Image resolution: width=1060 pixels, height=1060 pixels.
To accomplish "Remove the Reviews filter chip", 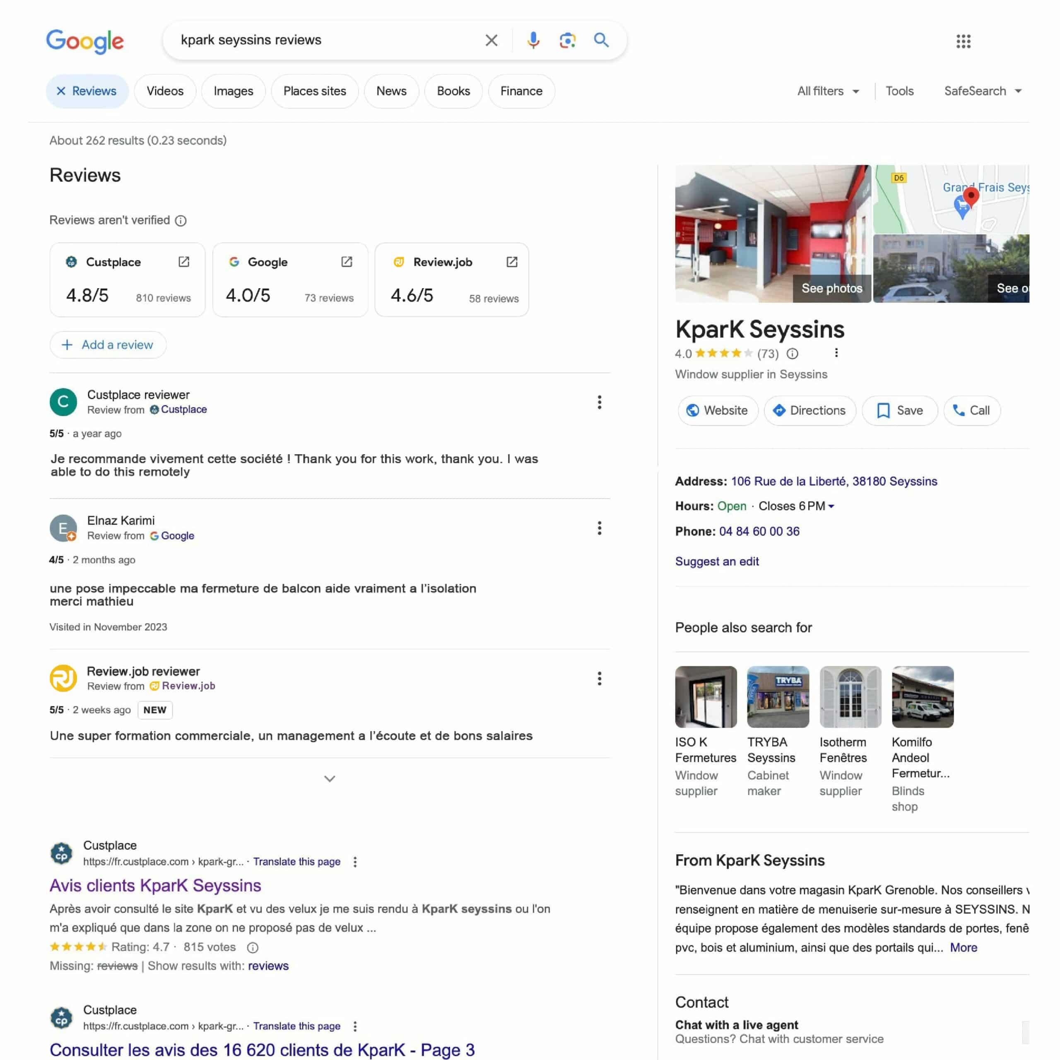I will (x=62, y=91).
